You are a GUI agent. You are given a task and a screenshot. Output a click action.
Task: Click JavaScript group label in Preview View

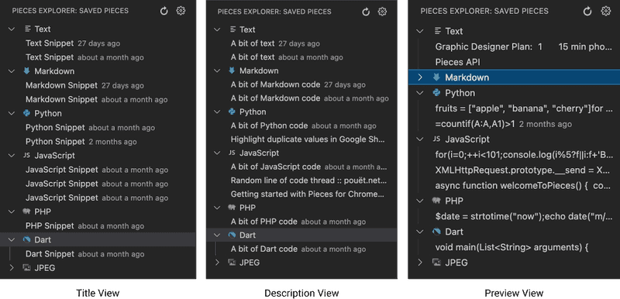[x=467, y=139]
